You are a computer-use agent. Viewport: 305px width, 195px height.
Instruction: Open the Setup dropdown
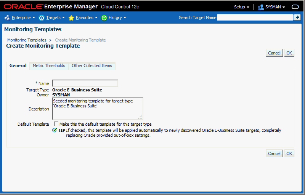(242, 7)
